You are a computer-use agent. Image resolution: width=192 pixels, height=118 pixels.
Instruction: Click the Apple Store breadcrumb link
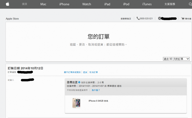(x=12, y=19)
